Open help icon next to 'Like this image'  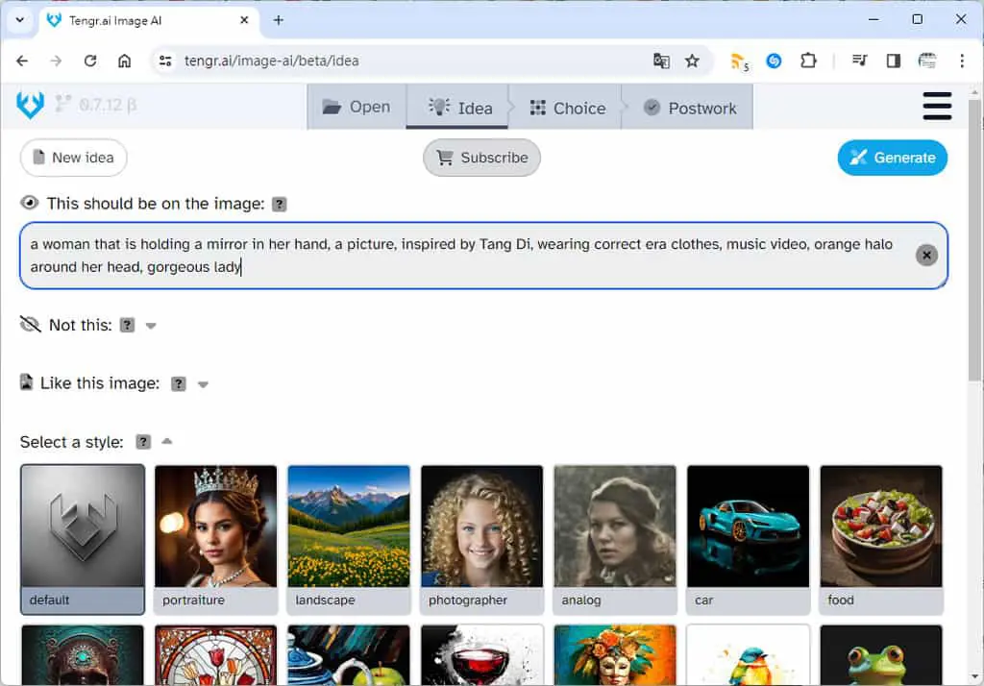[x=179, y=383]
